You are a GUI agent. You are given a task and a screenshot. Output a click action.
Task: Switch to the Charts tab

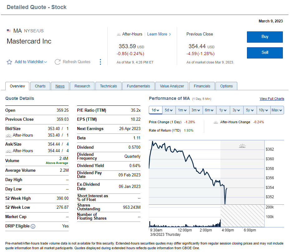click(40, 86)
